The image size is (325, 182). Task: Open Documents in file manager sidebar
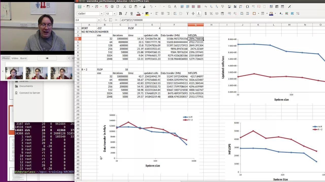tap(26, 86)
